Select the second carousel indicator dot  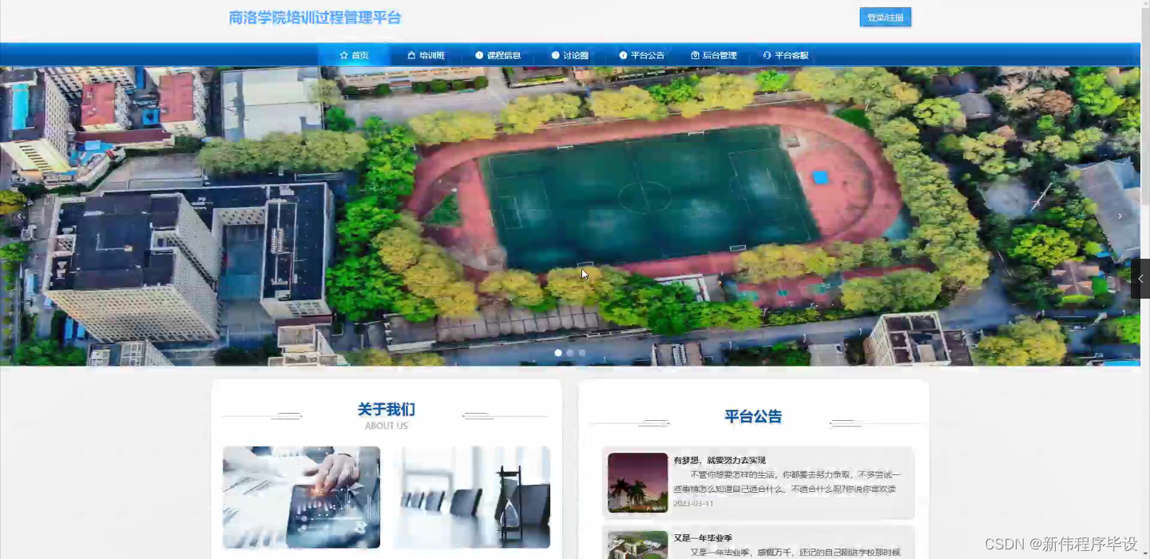point(570,352)
